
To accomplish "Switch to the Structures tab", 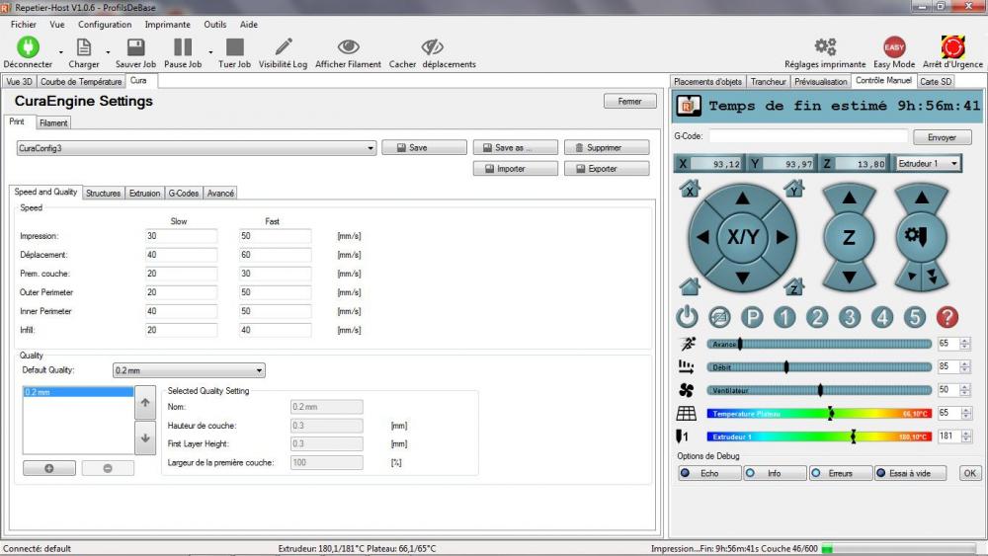I will (x=103, y=194).
